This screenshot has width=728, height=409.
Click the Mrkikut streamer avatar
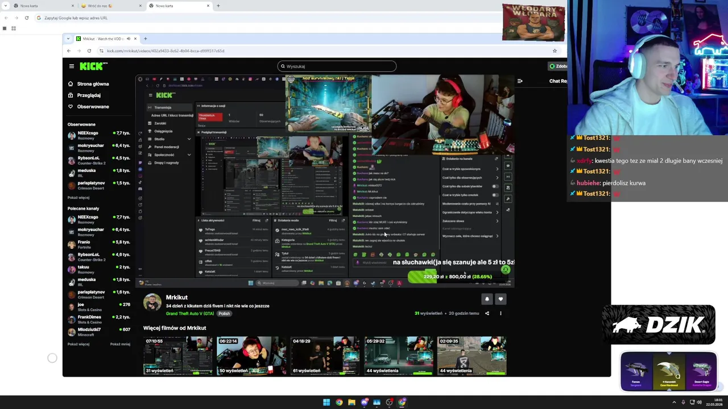tap(152, 302)
